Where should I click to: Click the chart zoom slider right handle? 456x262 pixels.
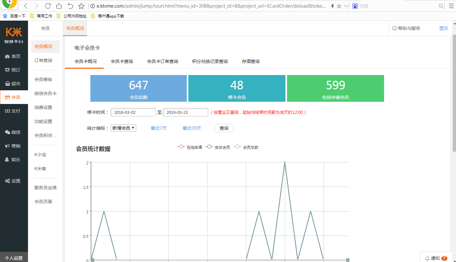pyautogui.click(x=348, y=260)
